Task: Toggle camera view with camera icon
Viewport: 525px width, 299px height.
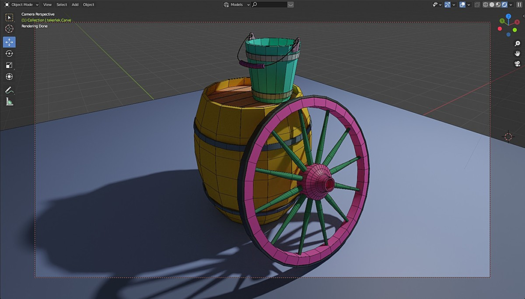Action: [x=517, y=64]
